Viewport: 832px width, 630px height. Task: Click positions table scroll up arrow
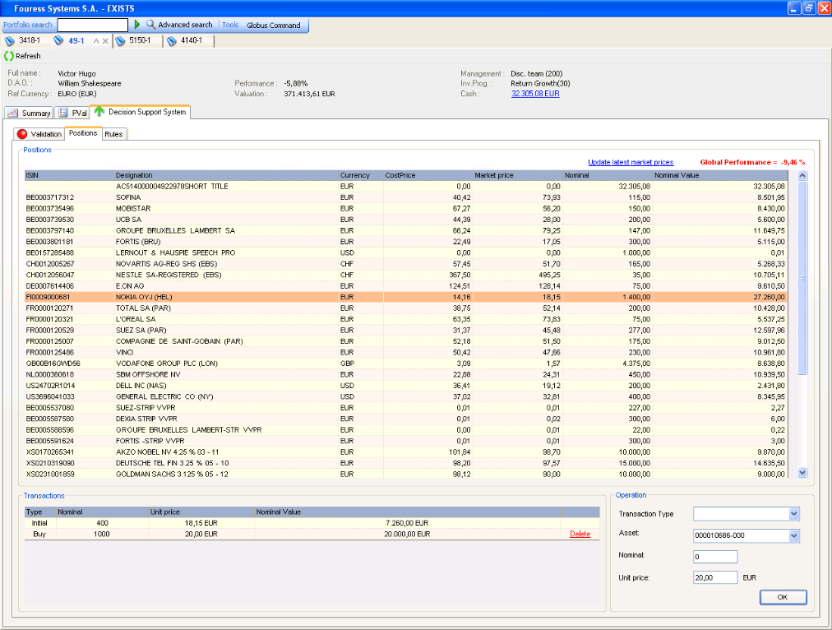tap(802, 176)
